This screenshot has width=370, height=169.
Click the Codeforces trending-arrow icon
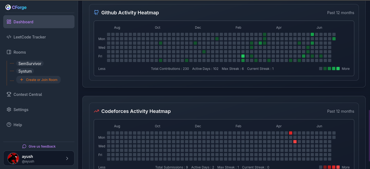(x=96, y=111)
